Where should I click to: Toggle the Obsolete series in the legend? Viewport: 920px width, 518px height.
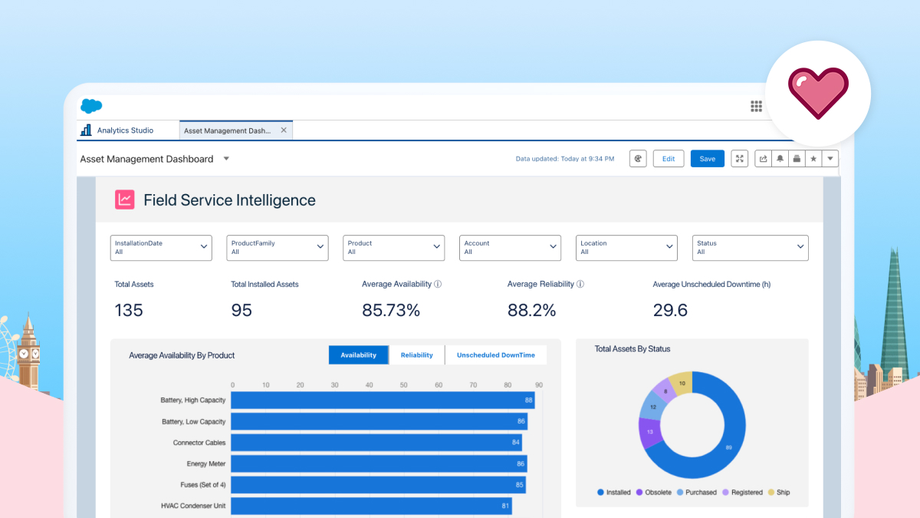(658, 492)
